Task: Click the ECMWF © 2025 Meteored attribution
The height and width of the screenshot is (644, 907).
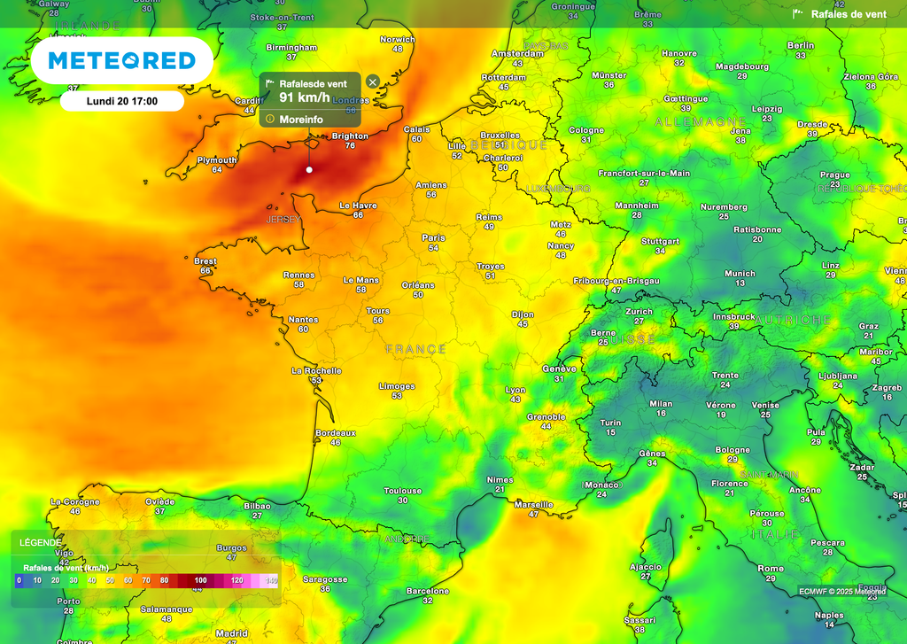Action: [841, 591]
